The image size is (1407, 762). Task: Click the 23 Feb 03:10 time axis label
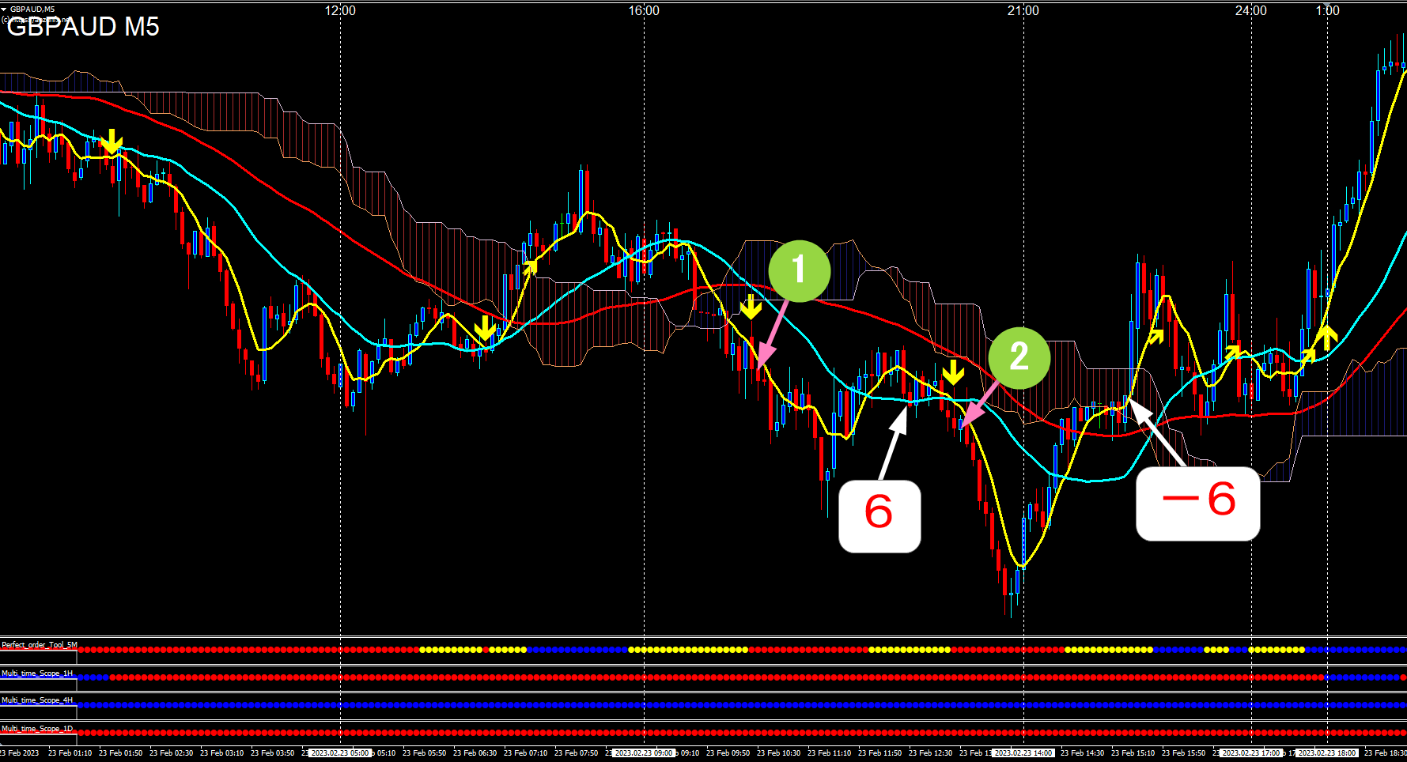pos(222,753)
